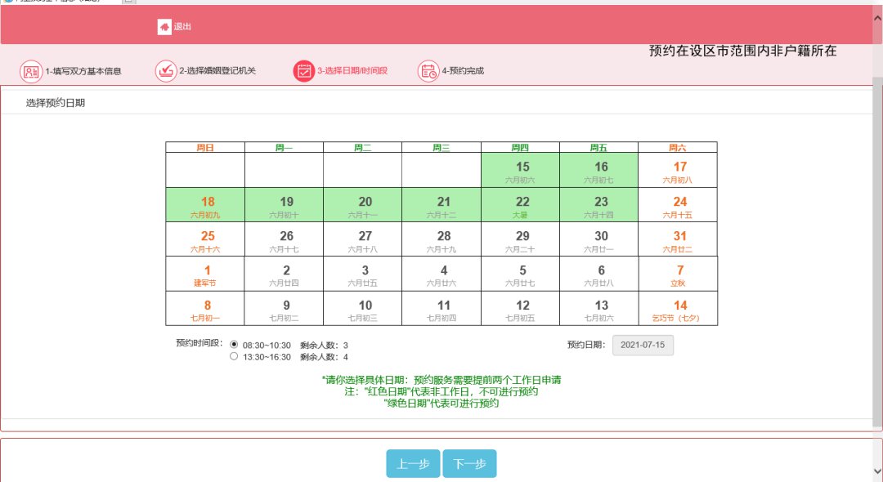Click the home icon next to 退出
Image resolution: width=883 pixels, height=482 pixels.
point(164,27)
